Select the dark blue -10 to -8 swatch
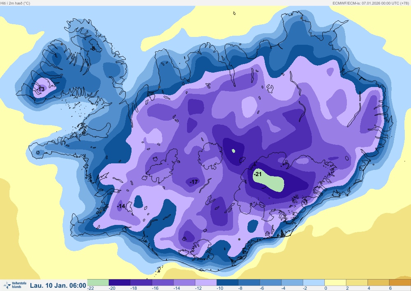 (228, 282)
